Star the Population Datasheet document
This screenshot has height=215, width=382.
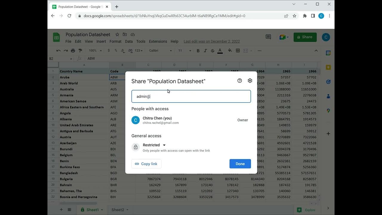[x=117, y=35]
